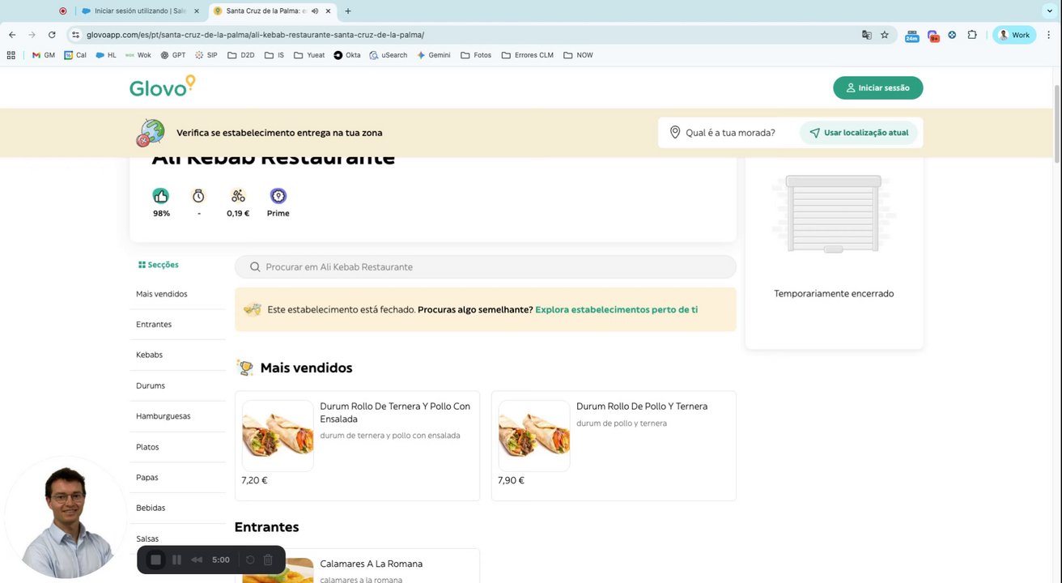The height and width of the screenshot is (583, 1062).
Task: Open the Papas section
Action: pyautogui.click(x=147, y=478)
